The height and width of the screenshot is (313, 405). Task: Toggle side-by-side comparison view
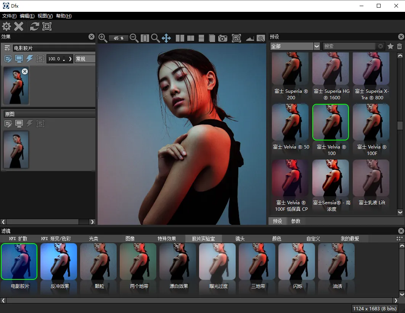click(x=180, y=38)
